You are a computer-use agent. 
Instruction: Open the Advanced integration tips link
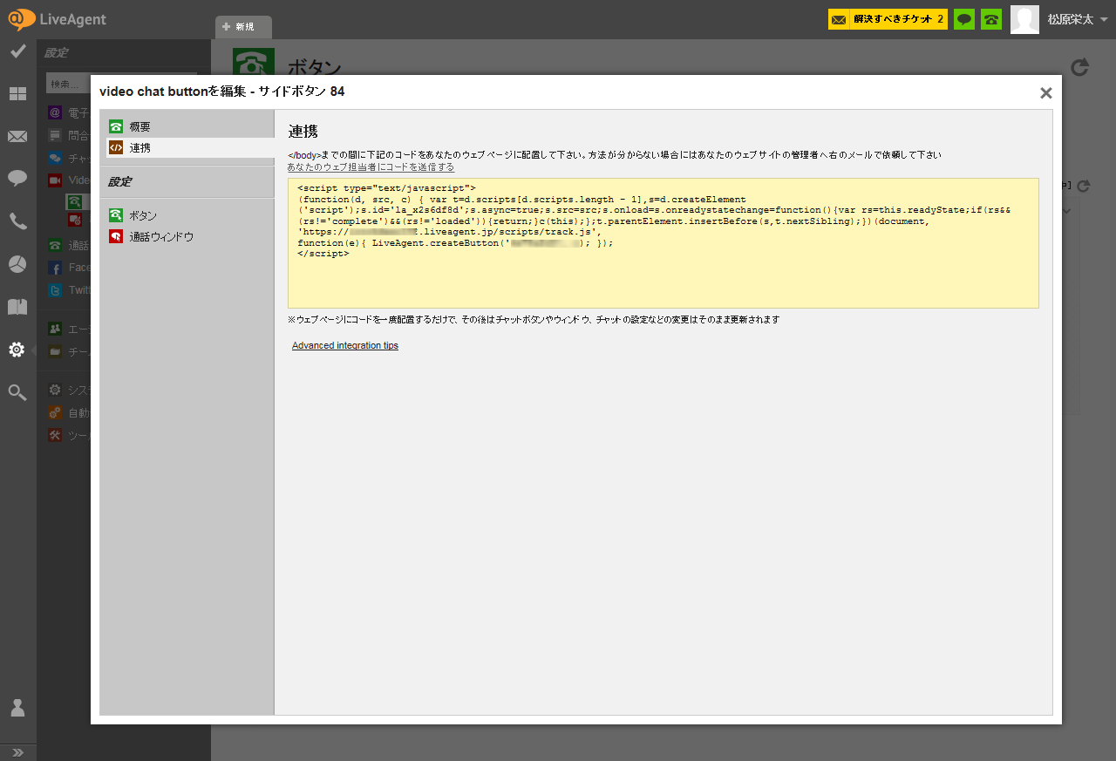(x=345, y=346)
